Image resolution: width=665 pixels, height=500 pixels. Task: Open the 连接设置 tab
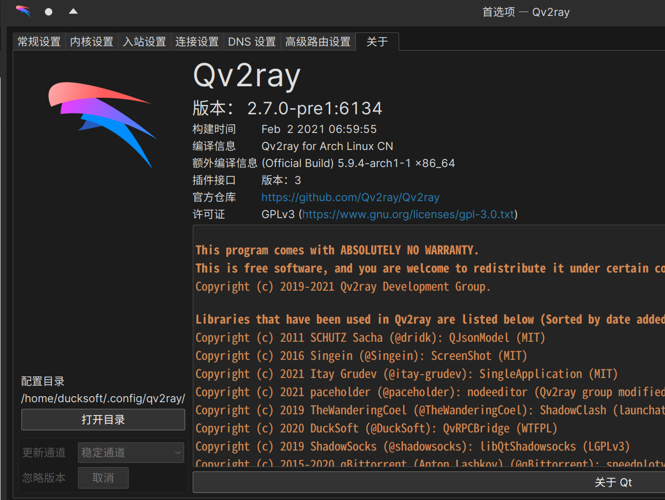pyautogui.click(x=197, y=41)
